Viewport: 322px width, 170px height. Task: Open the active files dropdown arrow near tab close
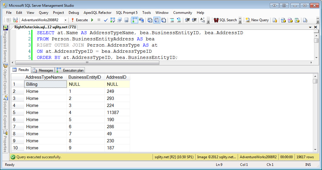point(310,27)
